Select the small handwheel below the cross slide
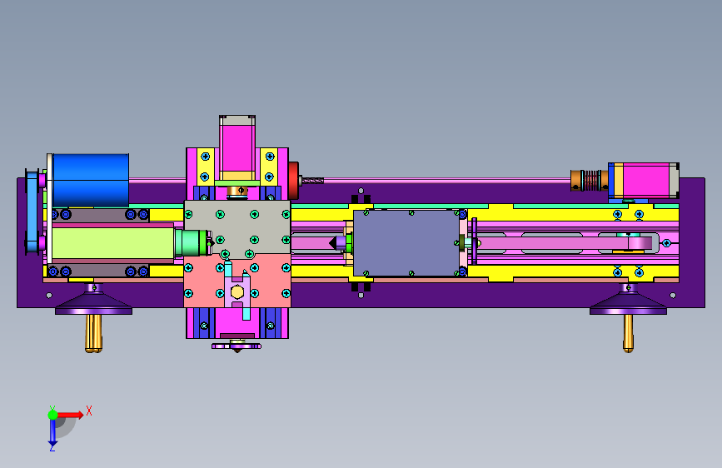 [x=237, y=346]
